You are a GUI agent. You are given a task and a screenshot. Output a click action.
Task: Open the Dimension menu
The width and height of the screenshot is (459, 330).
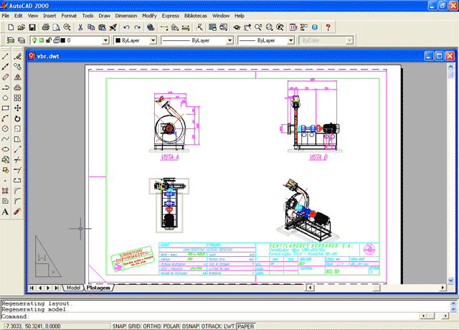coord(127,15)
